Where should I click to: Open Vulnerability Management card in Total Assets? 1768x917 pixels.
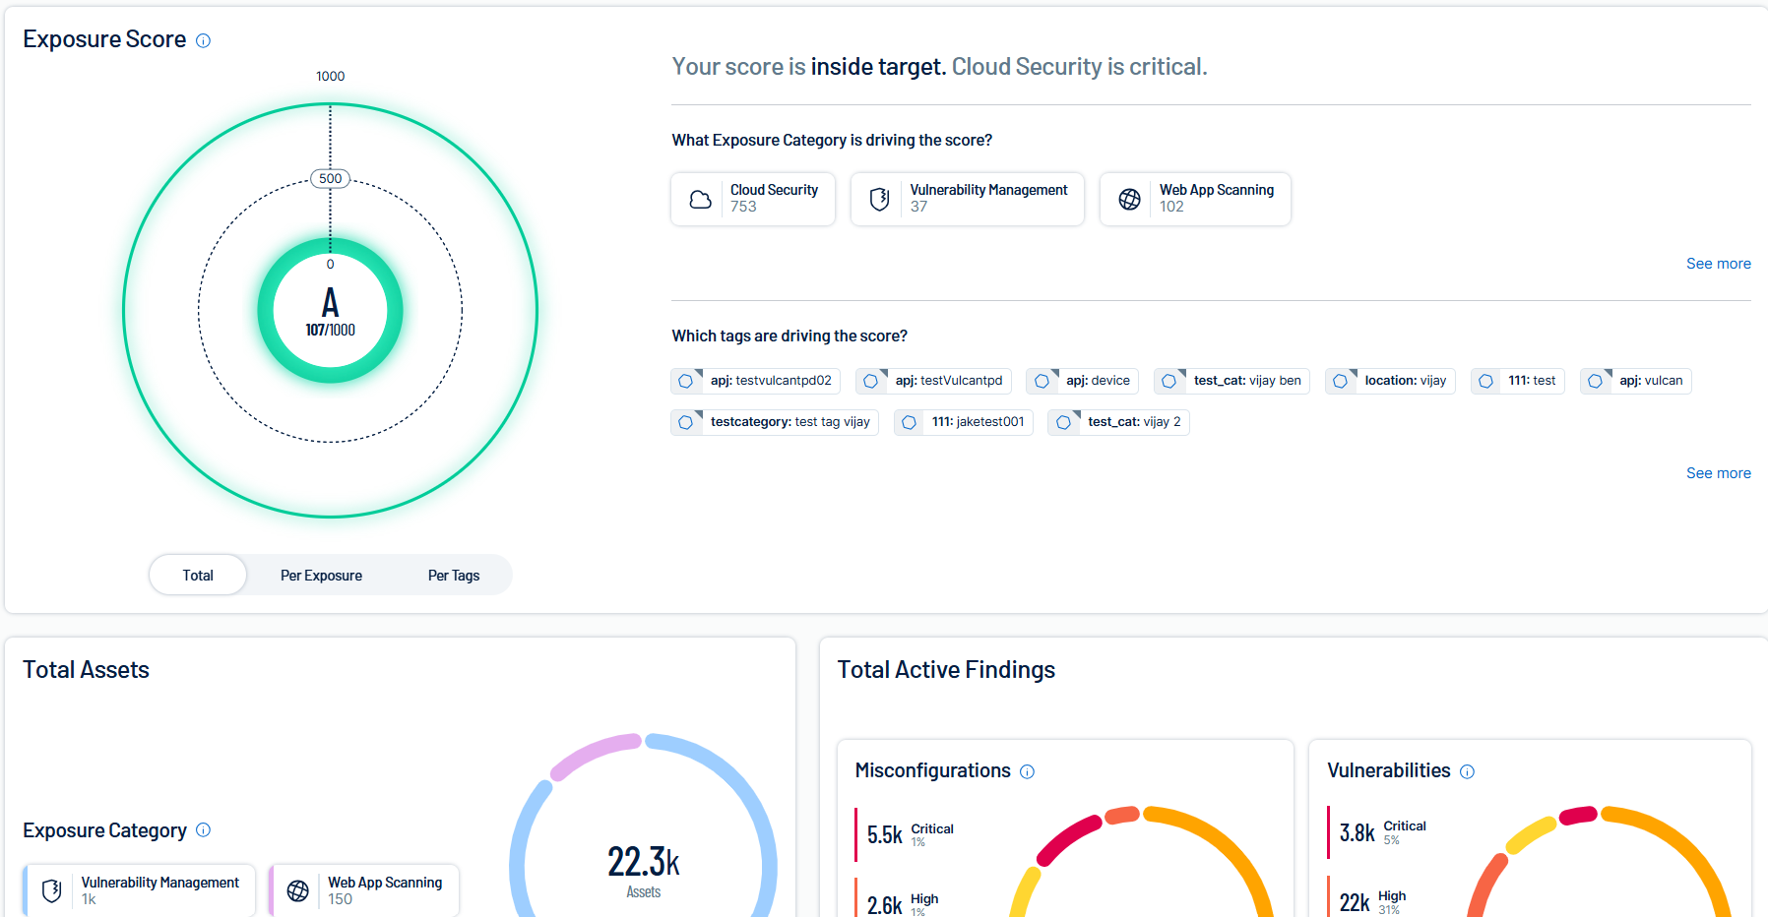140,890
